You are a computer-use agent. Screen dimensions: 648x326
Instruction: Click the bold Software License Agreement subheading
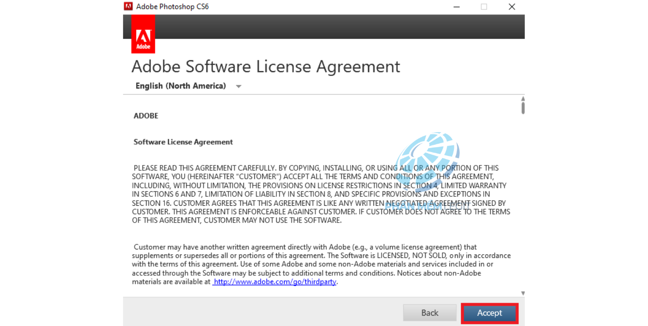click(x=183, y=142)
